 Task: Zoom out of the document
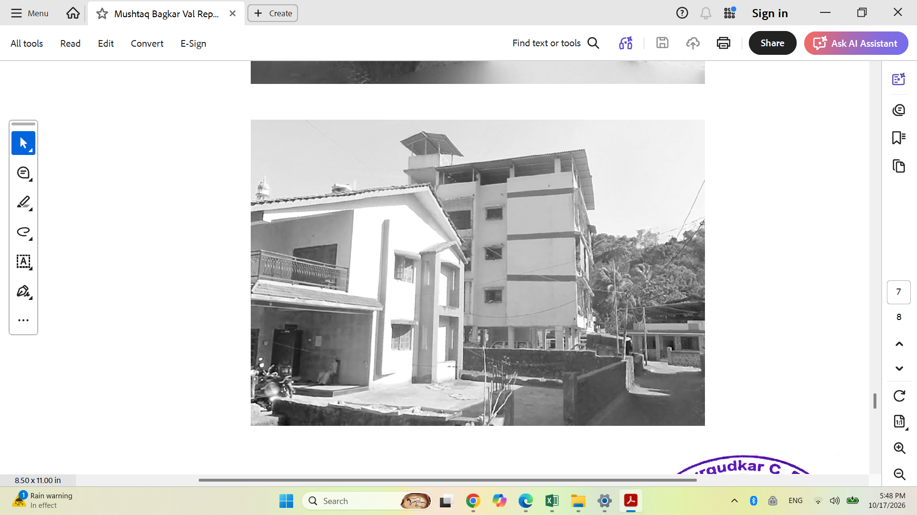899,474
